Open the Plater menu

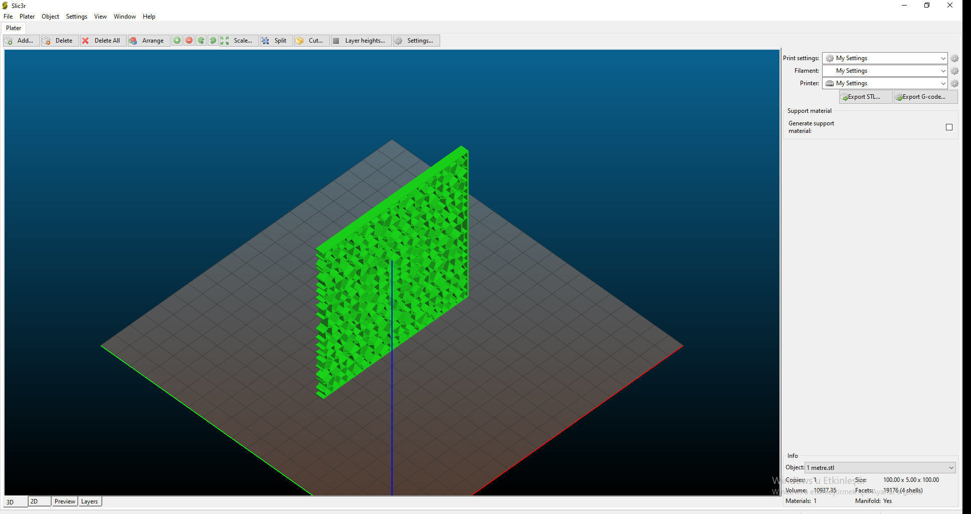pyautogui.click(x=27, y=17)
